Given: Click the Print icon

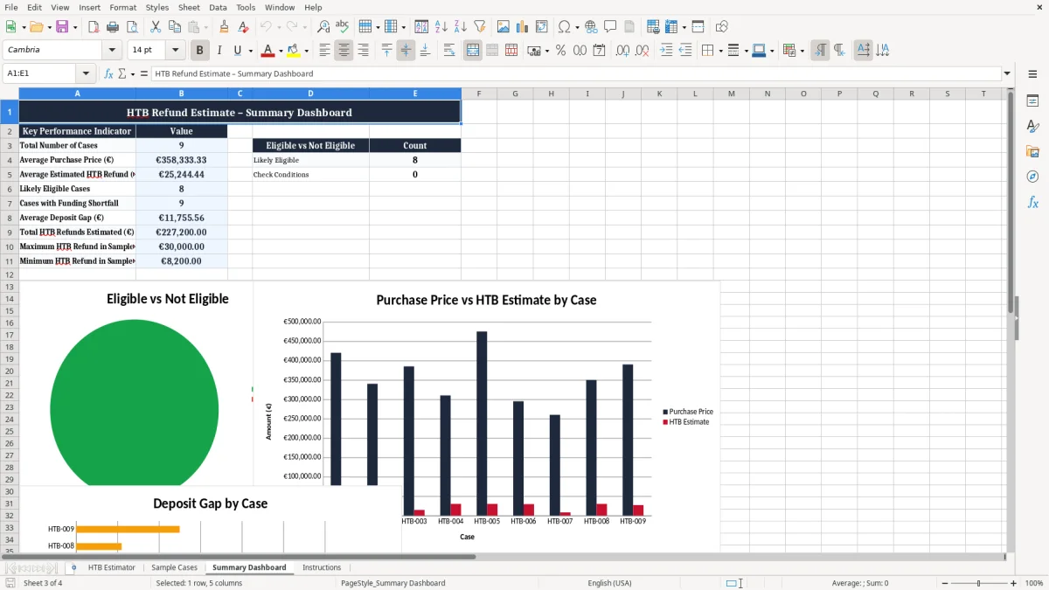Looking at the screenshot, I should 113,27.
